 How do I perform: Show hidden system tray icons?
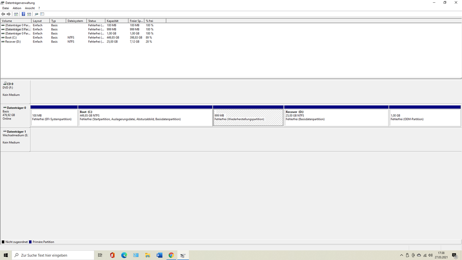pos(401,255)
